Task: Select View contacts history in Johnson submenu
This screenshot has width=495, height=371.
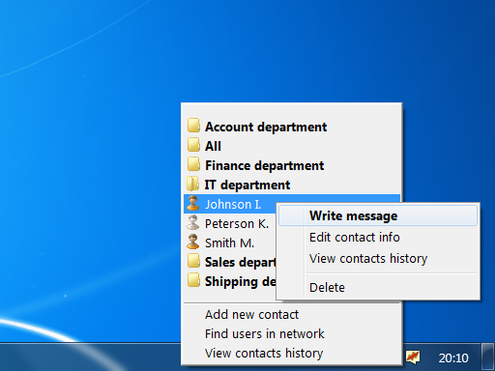Action: point(378,259)
